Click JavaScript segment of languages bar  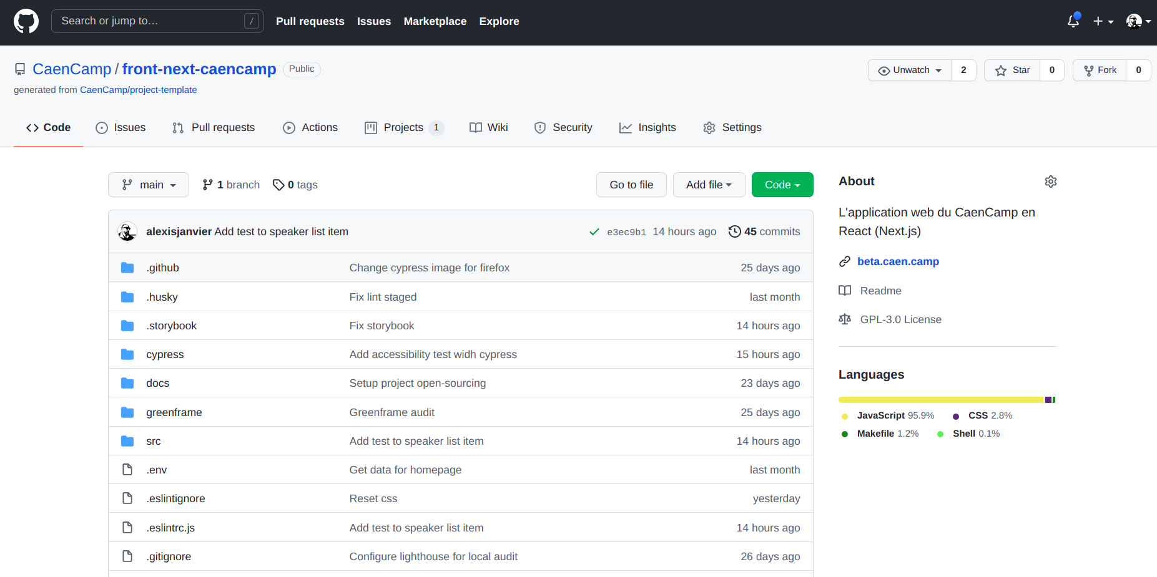point(941,400)
